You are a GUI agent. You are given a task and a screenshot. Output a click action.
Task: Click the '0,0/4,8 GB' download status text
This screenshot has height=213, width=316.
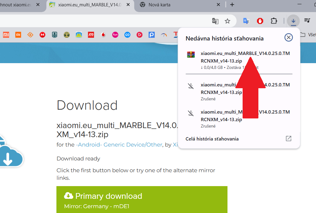click(x=212, y=67)
